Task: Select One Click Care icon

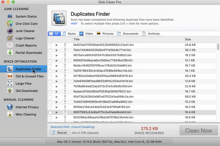Action: click(10, 24)
